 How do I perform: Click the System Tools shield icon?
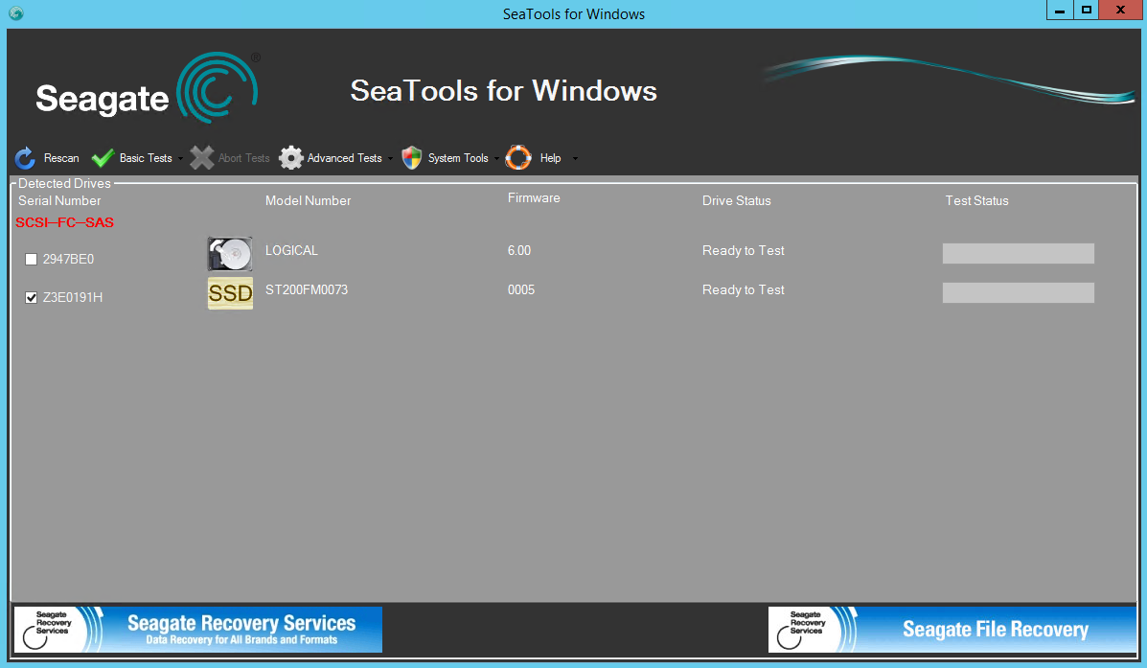tap(412, 158)
